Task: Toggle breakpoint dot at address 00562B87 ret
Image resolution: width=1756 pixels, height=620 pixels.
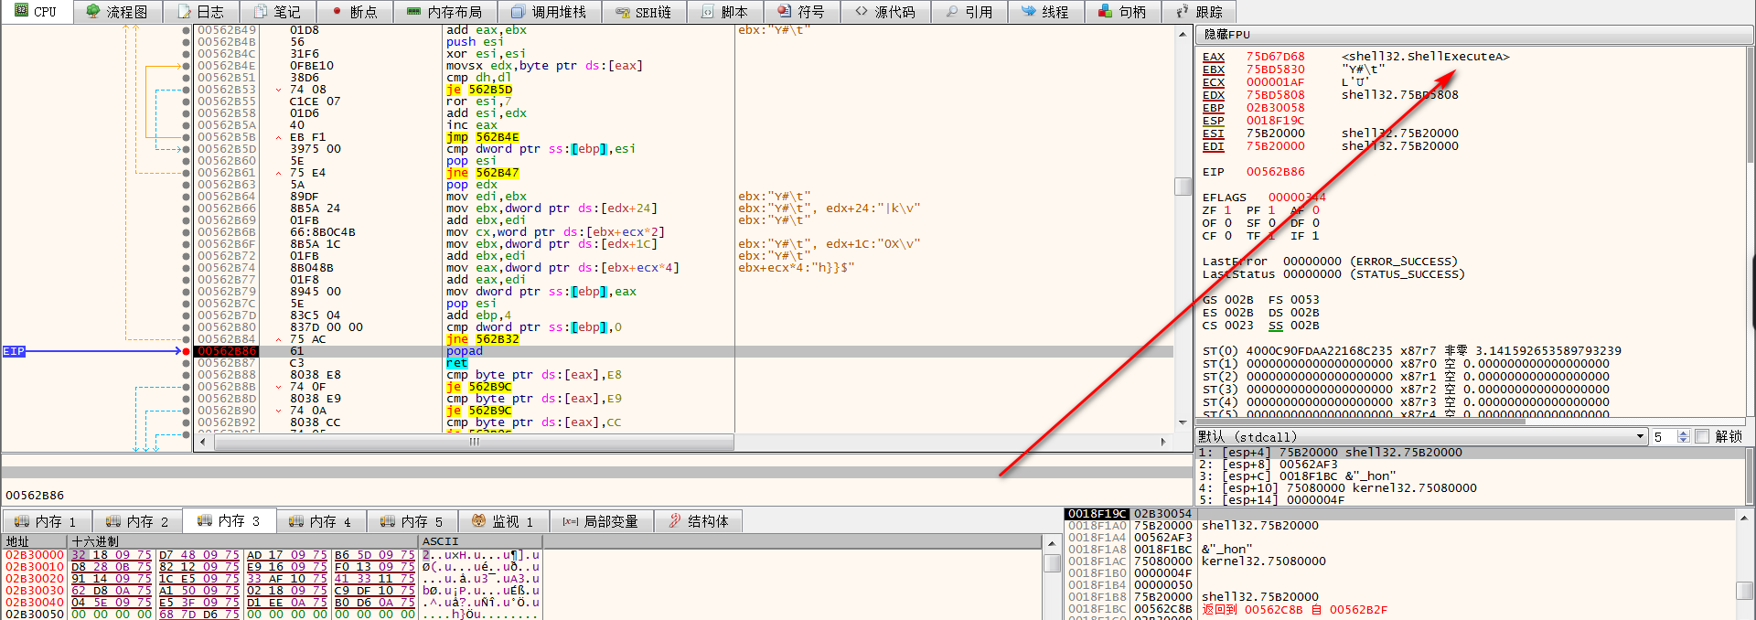Action: (187, 363)
